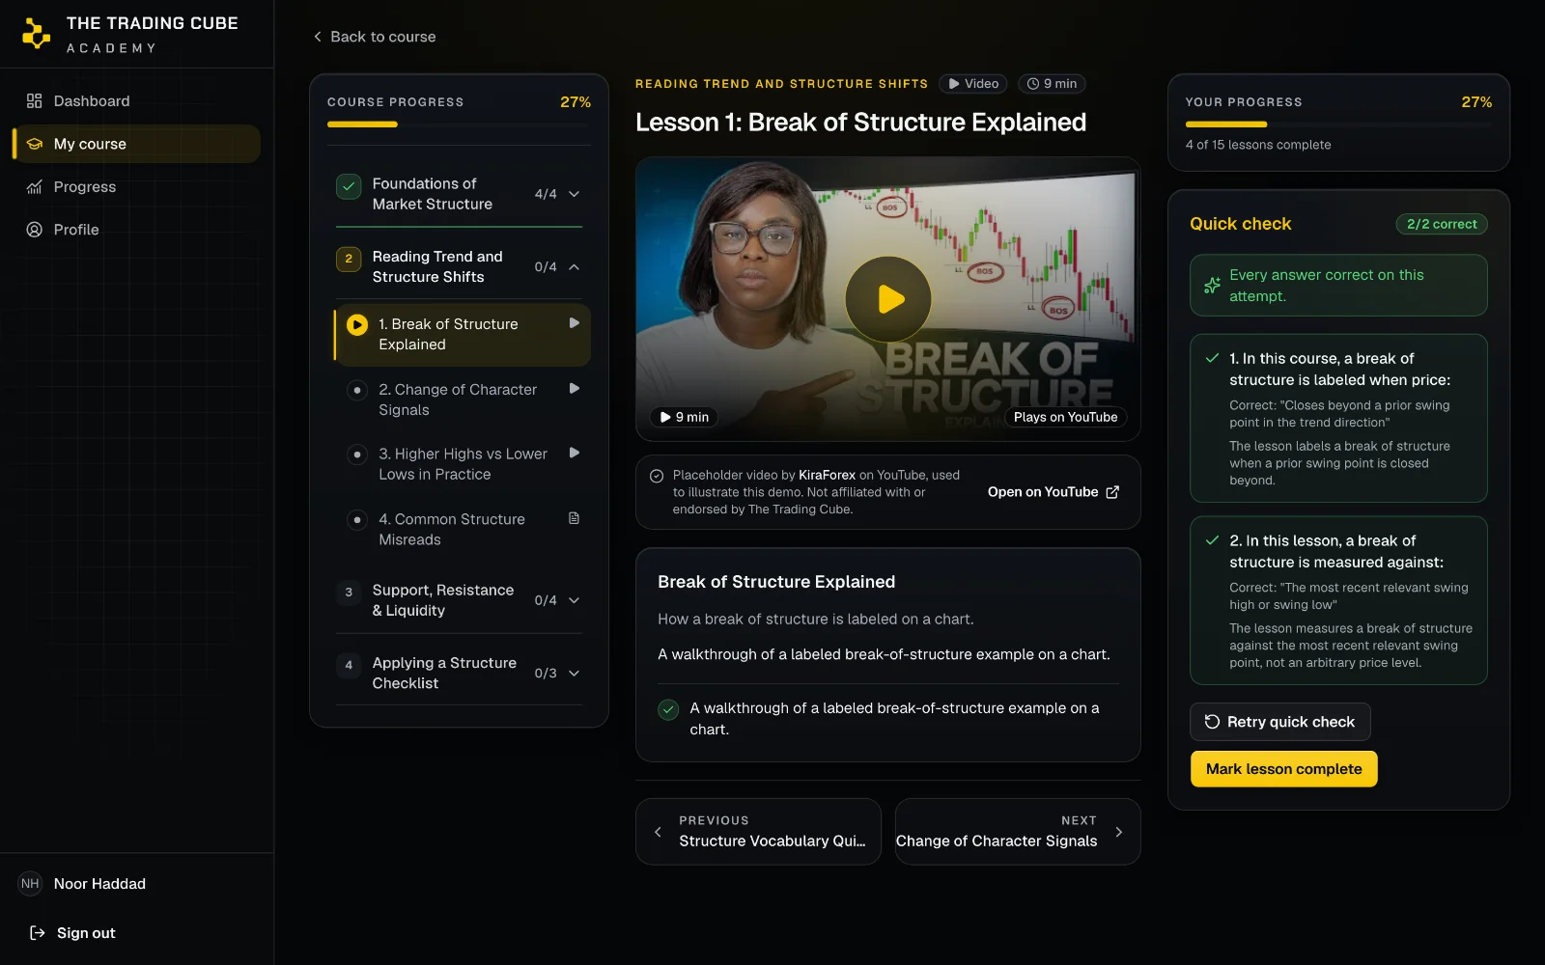The width and height of the screenshot is (1545, 965).
Task: Go to previous Structure Vocabulary Quiz
Action: point(758,832)
